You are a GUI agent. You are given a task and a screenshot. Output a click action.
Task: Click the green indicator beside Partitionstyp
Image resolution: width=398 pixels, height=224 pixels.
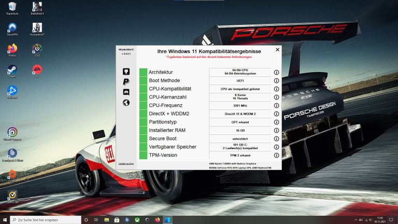(143, 122)
